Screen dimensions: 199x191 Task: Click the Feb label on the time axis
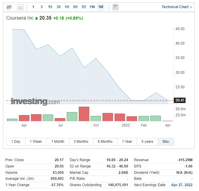click(x=144, y=125)
